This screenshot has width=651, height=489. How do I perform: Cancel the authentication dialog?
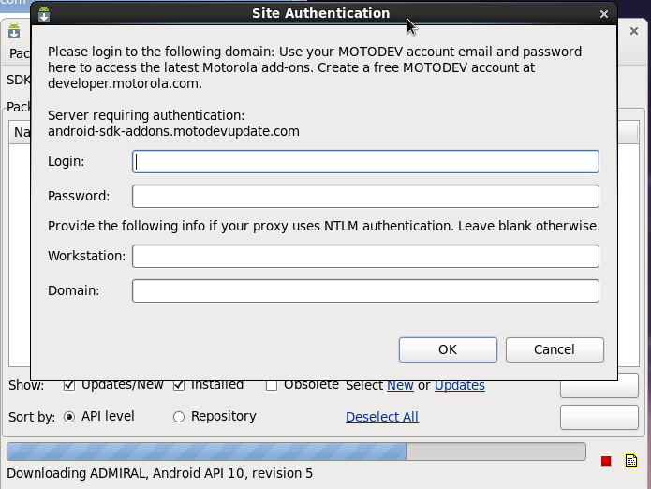coord(554,349)
